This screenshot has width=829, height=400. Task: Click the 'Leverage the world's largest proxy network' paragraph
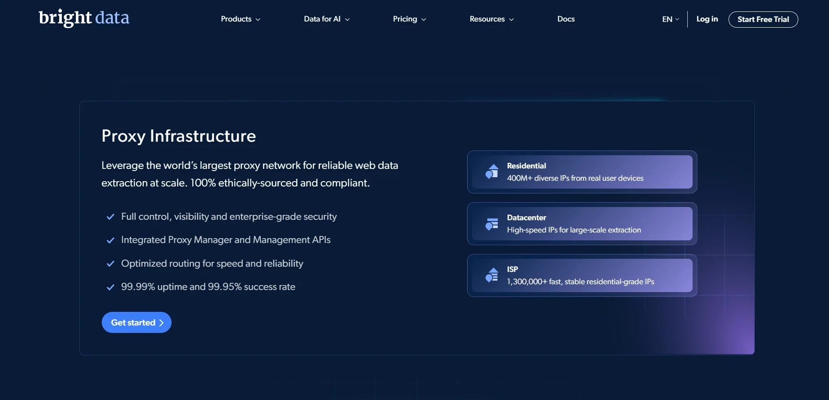250,174
